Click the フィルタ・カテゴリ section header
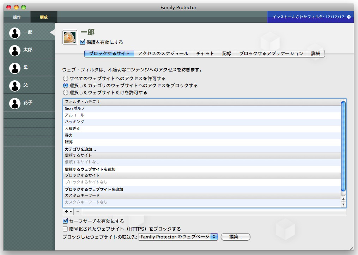 tap(202, 102)
